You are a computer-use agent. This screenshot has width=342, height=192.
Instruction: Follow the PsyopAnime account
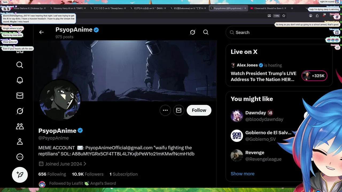(199, 110)
